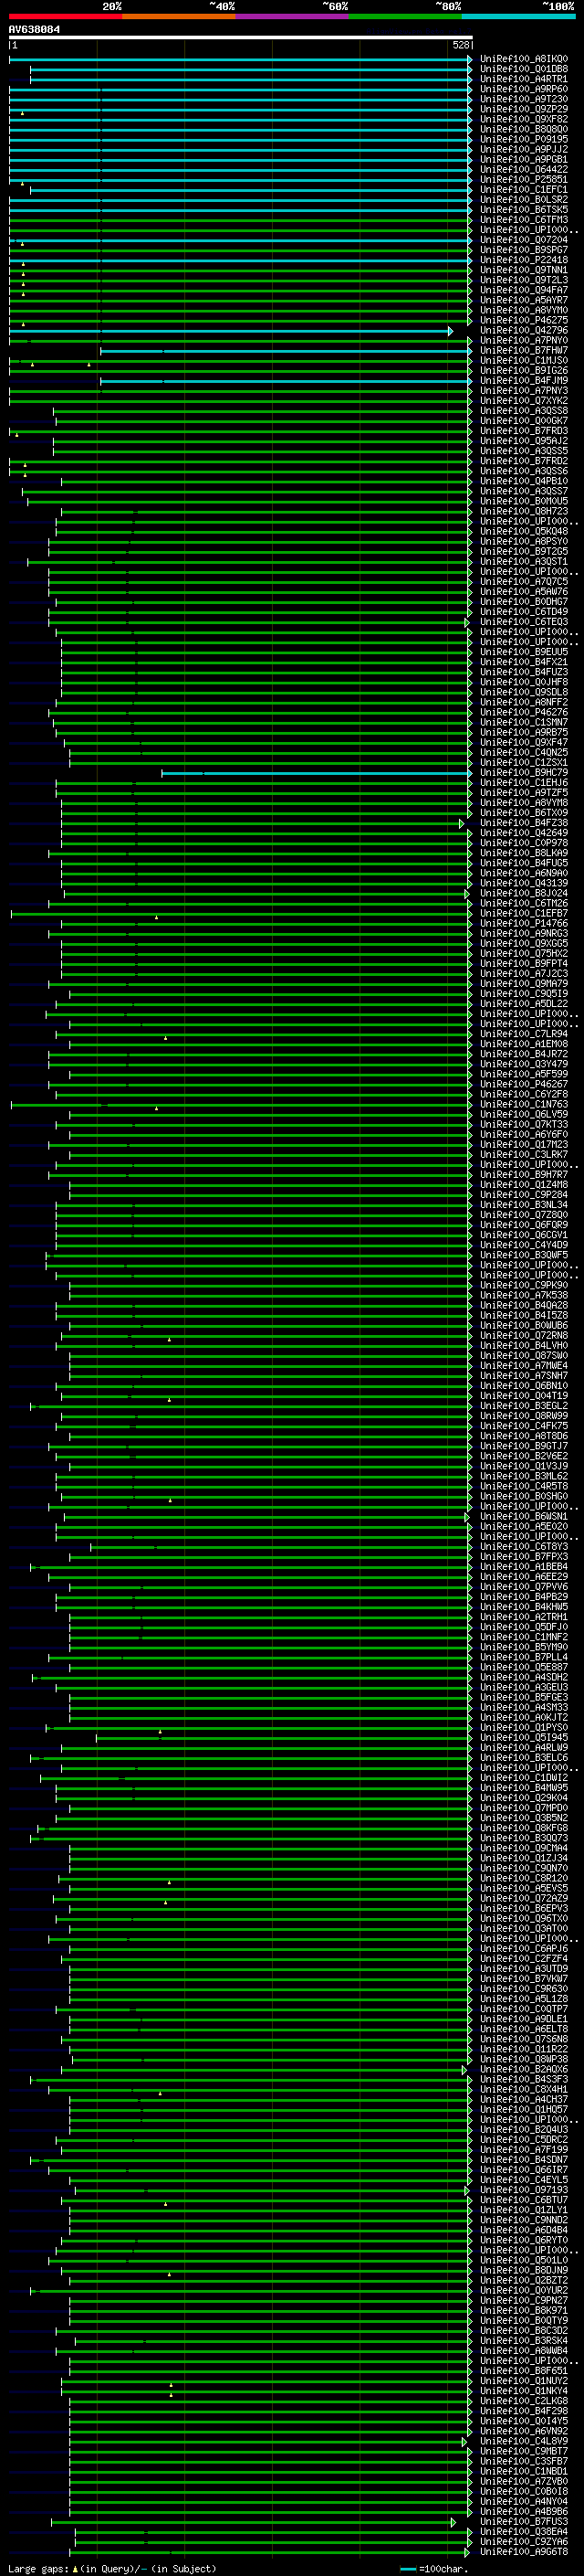Click hit label UniRef100_C6TEQ3
Screen dimensions: 584x2576
[x=523, y=622]
